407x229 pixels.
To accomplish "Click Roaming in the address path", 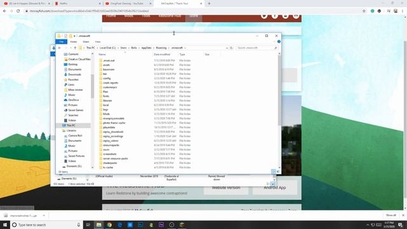I will tap(161, 48).
